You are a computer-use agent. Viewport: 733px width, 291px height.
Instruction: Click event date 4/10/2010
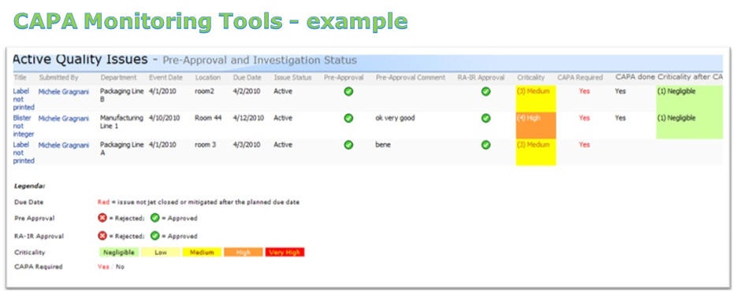pyautogui.click(x=164, y=118)
